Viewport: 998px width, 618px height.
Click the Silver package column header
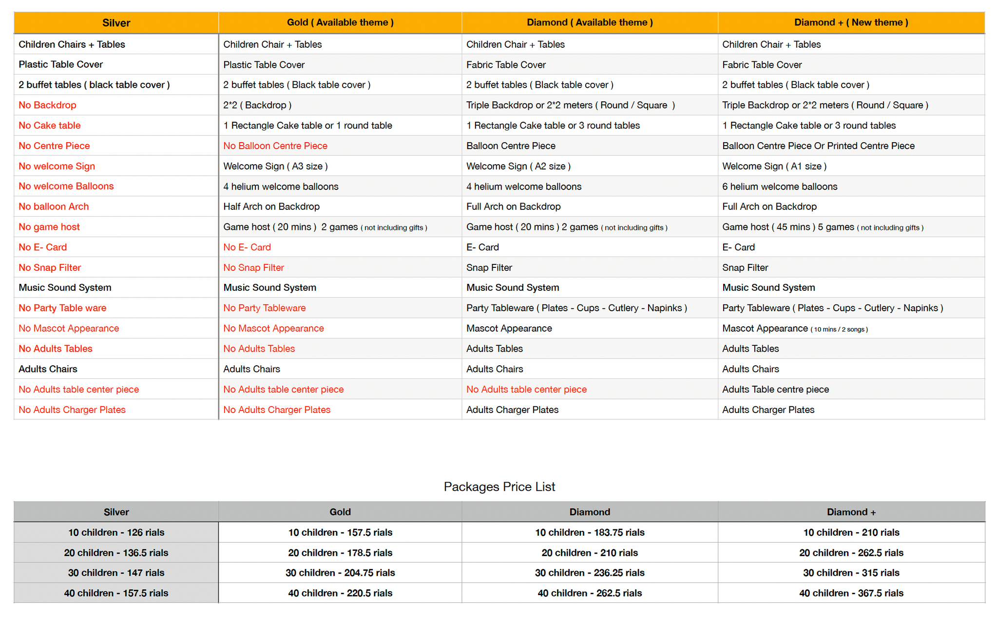[x=116, y=23]
